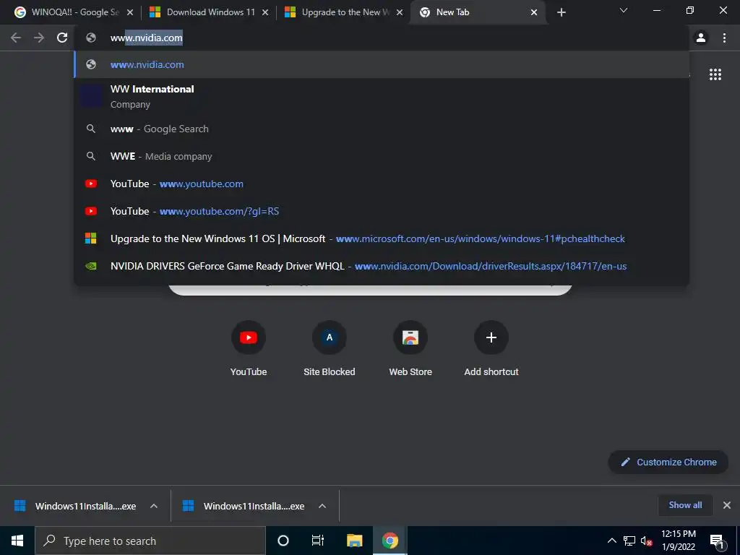Click the Chrome icon in the taskbar
The width and height of the screenshot is (740, 555).
pyautogui.click(x=390, y=541)
